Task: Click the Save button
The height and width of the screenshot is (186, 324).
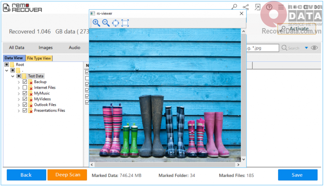Action: click(x=297, y=175)
